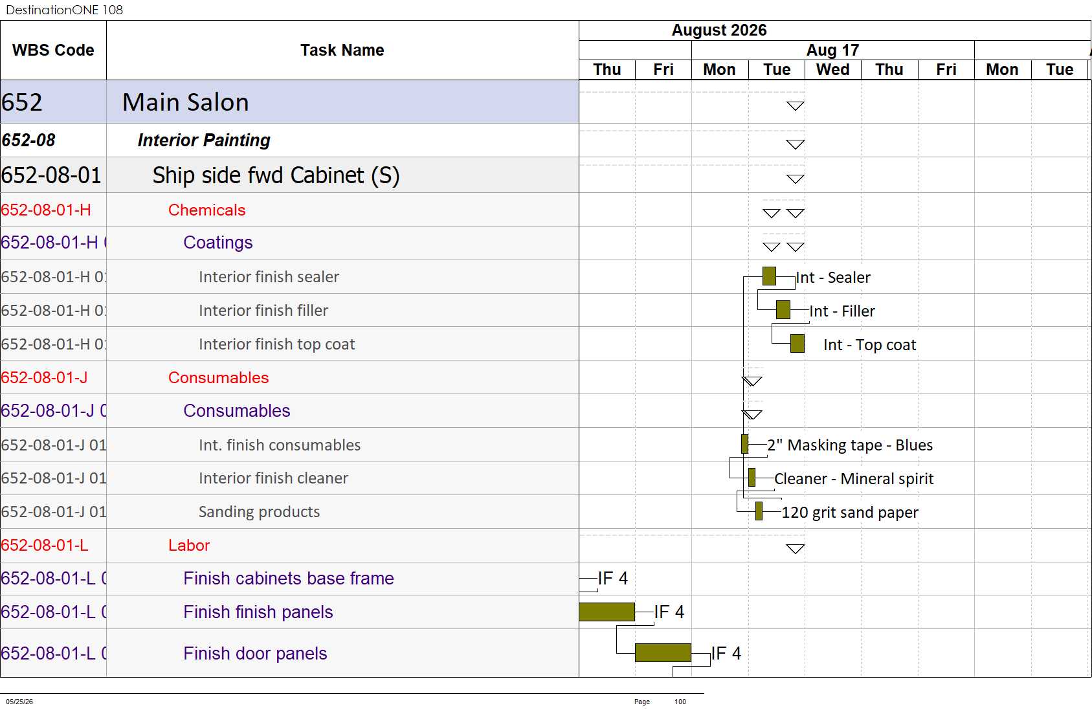
Task: Click the IF 4 label beside Finish door panels
Action: coord(726,654)
